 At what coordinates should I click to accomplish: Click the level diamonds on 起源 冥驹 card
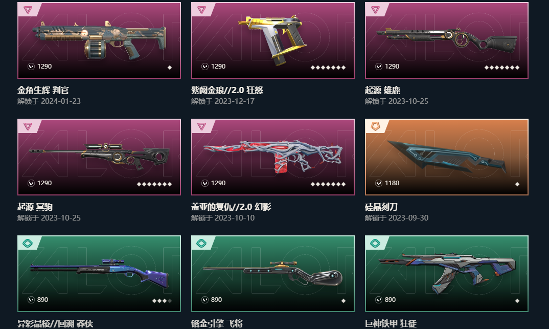(x=154, y=184)
